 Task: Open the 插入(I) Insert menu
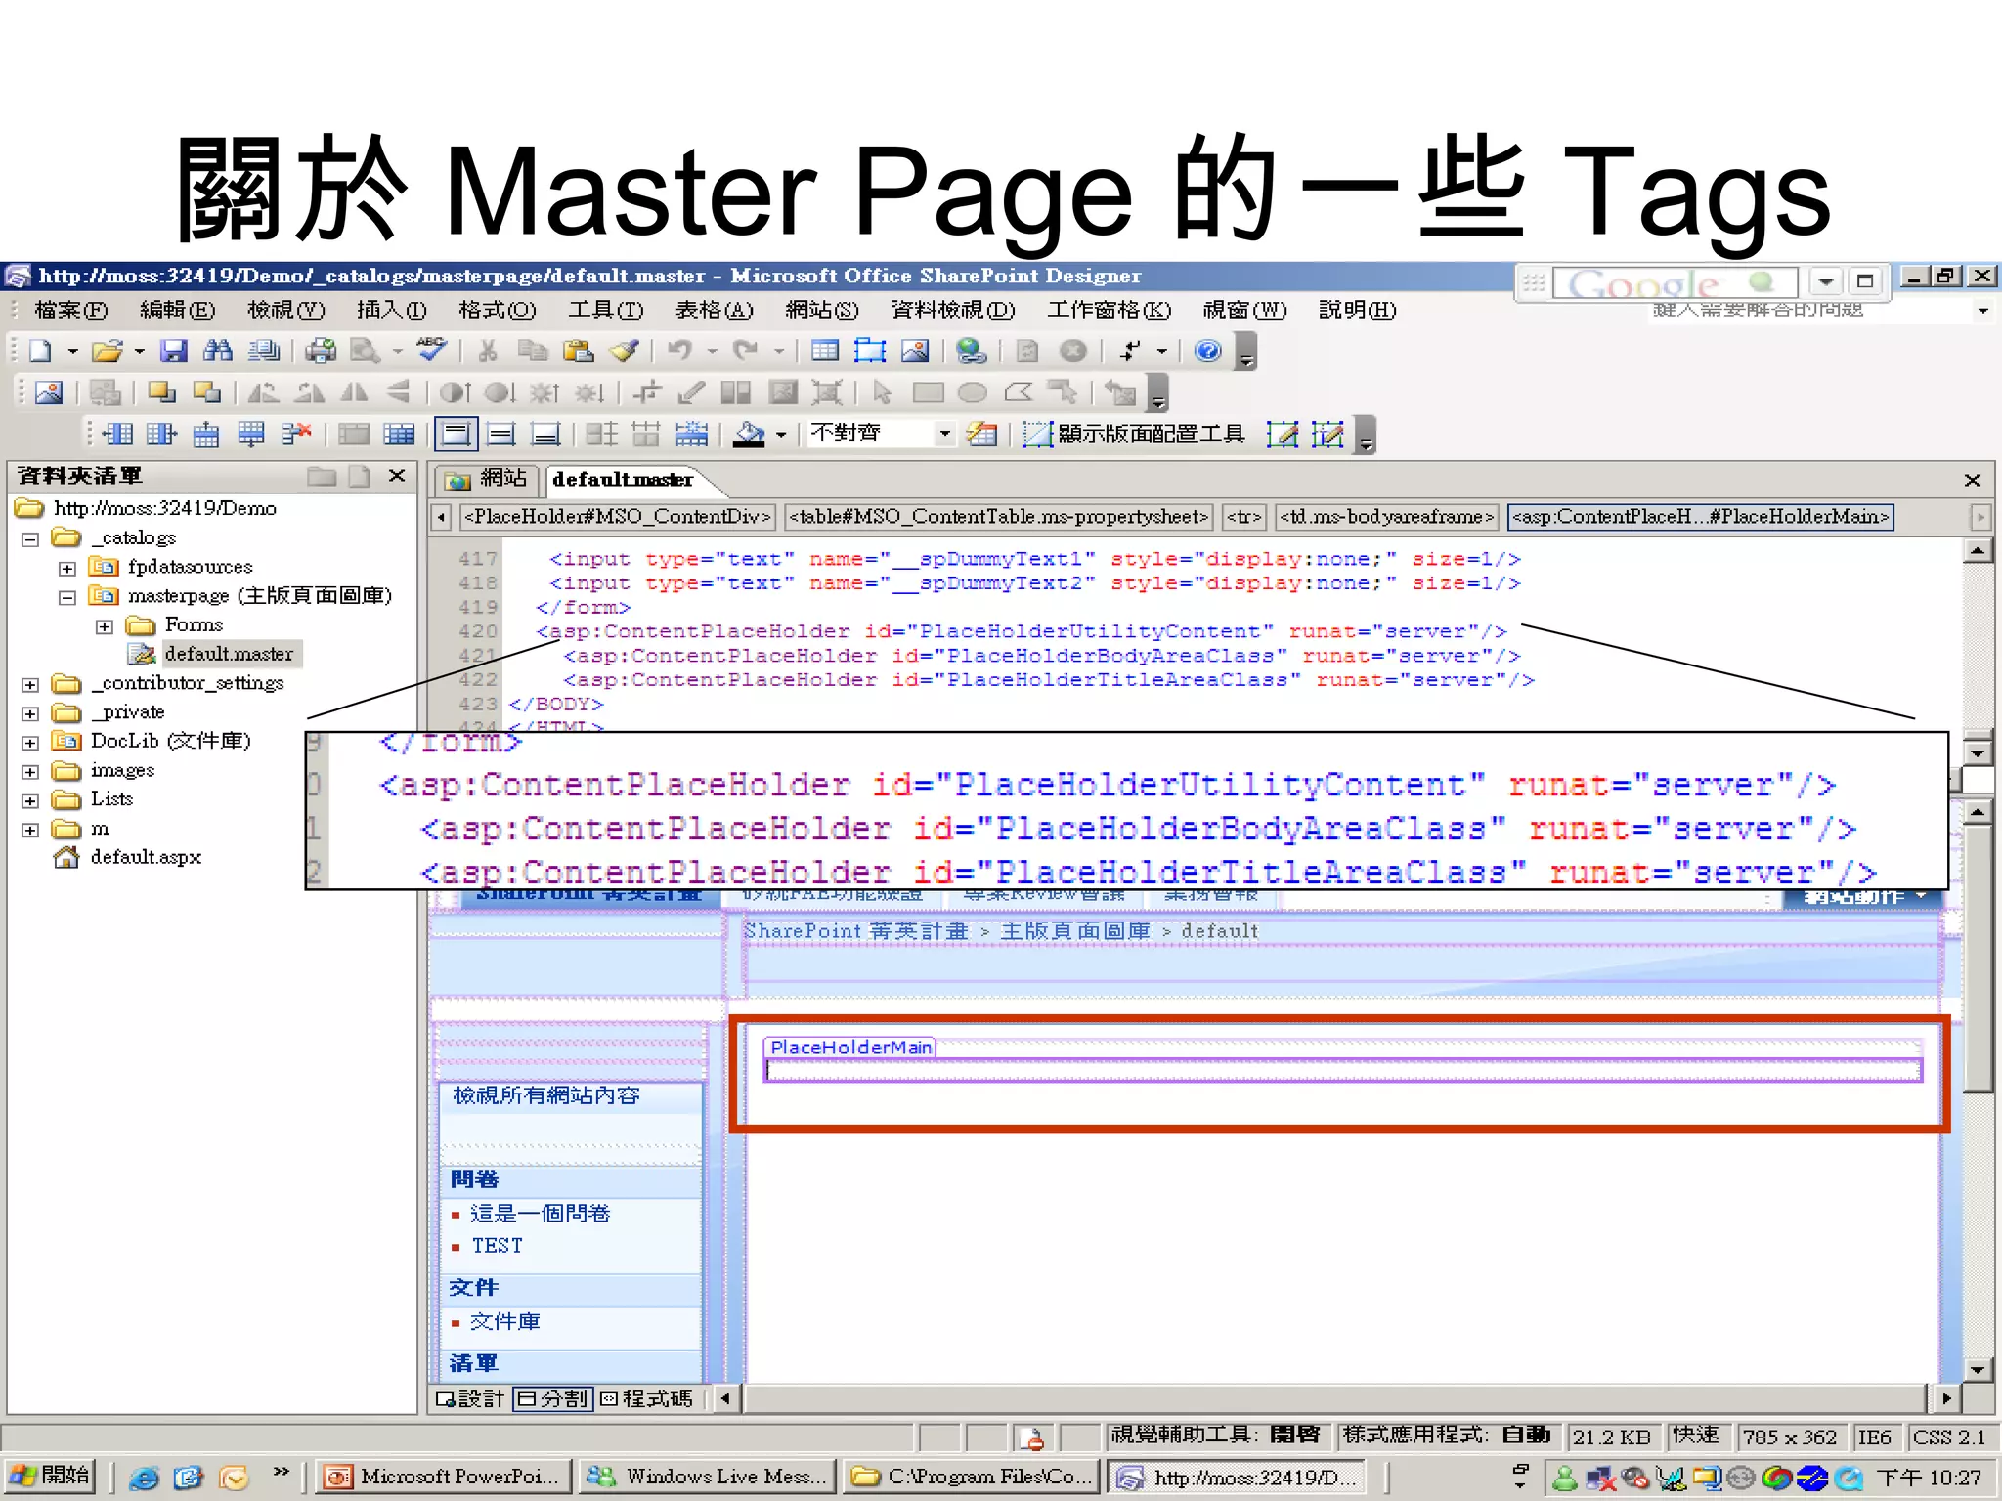[x=391, y=310]
